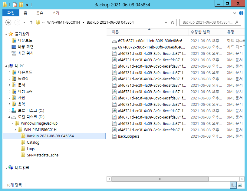Select the Catalog folder in tree

pyautogui.click(x=33, y=142)
